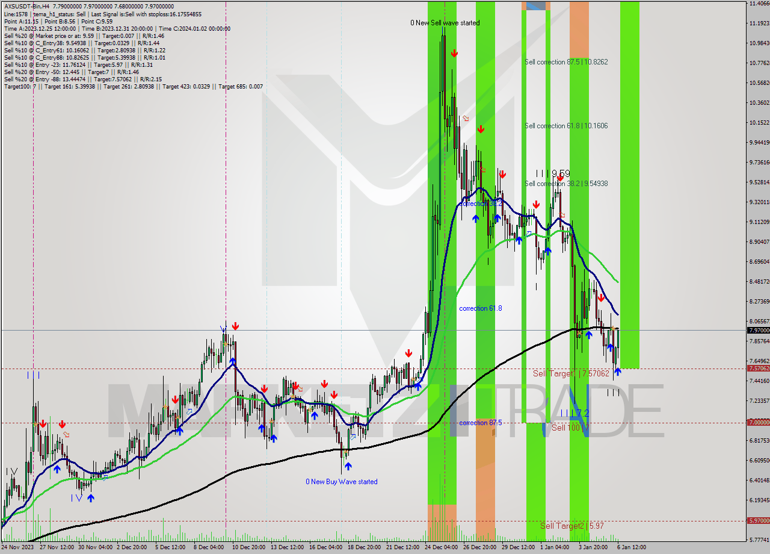Screen dimensions: 770x554
Task: Click the 'Sell 100' label
Action: (567, 428)
